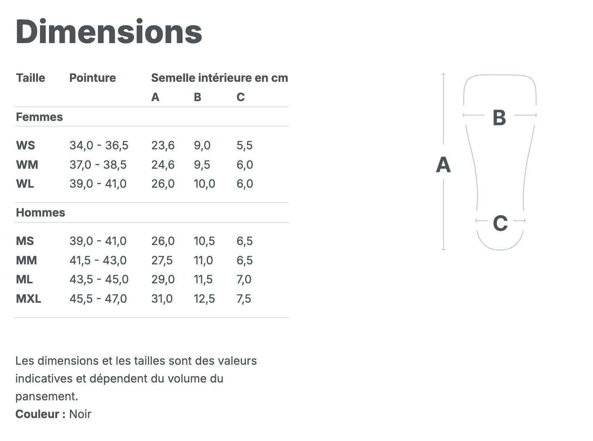Click the column C table header
Screen dimensions: 593x441
[x=240, y=97]
